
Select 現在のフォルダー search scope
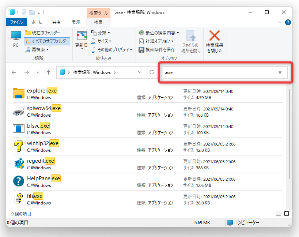click(x=42, y=33)
